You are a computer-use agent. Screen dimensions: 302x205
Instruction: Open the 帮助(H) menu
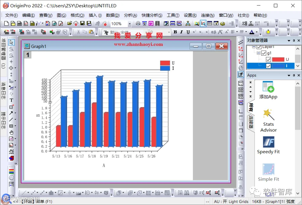[x=260, y=15]
